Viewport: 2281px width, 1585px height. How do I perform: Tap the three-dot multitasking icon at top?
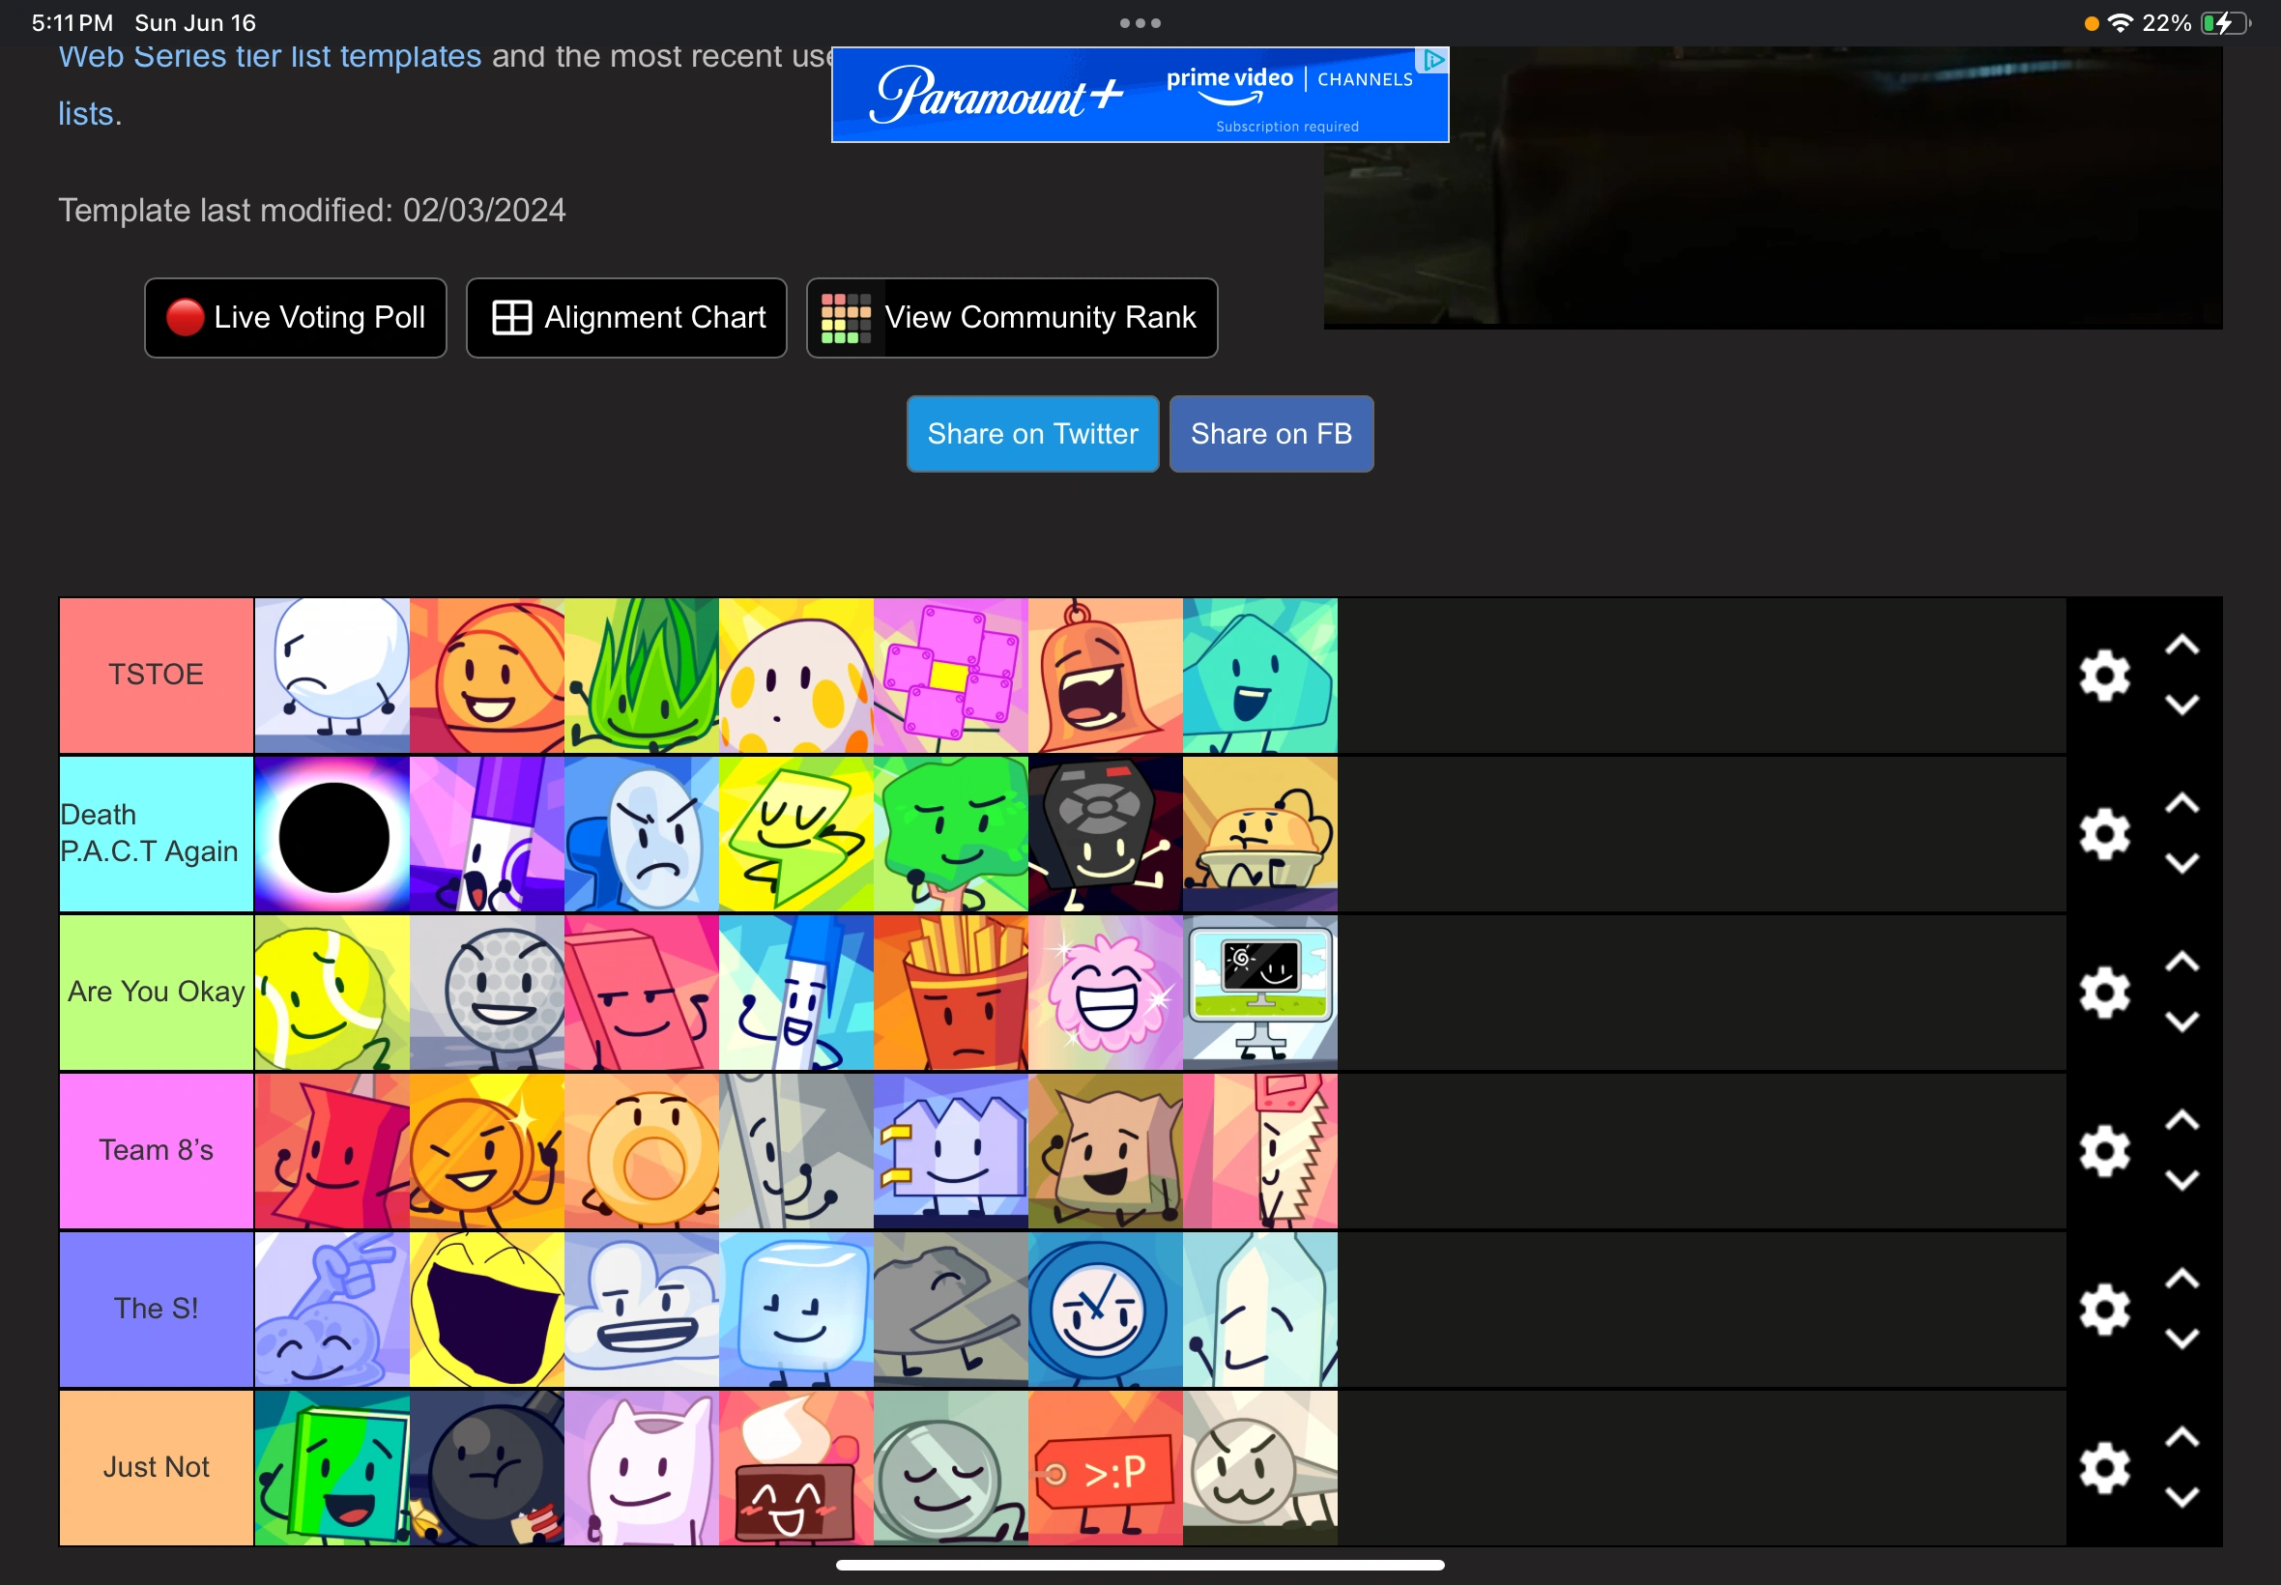[1140, 23]
